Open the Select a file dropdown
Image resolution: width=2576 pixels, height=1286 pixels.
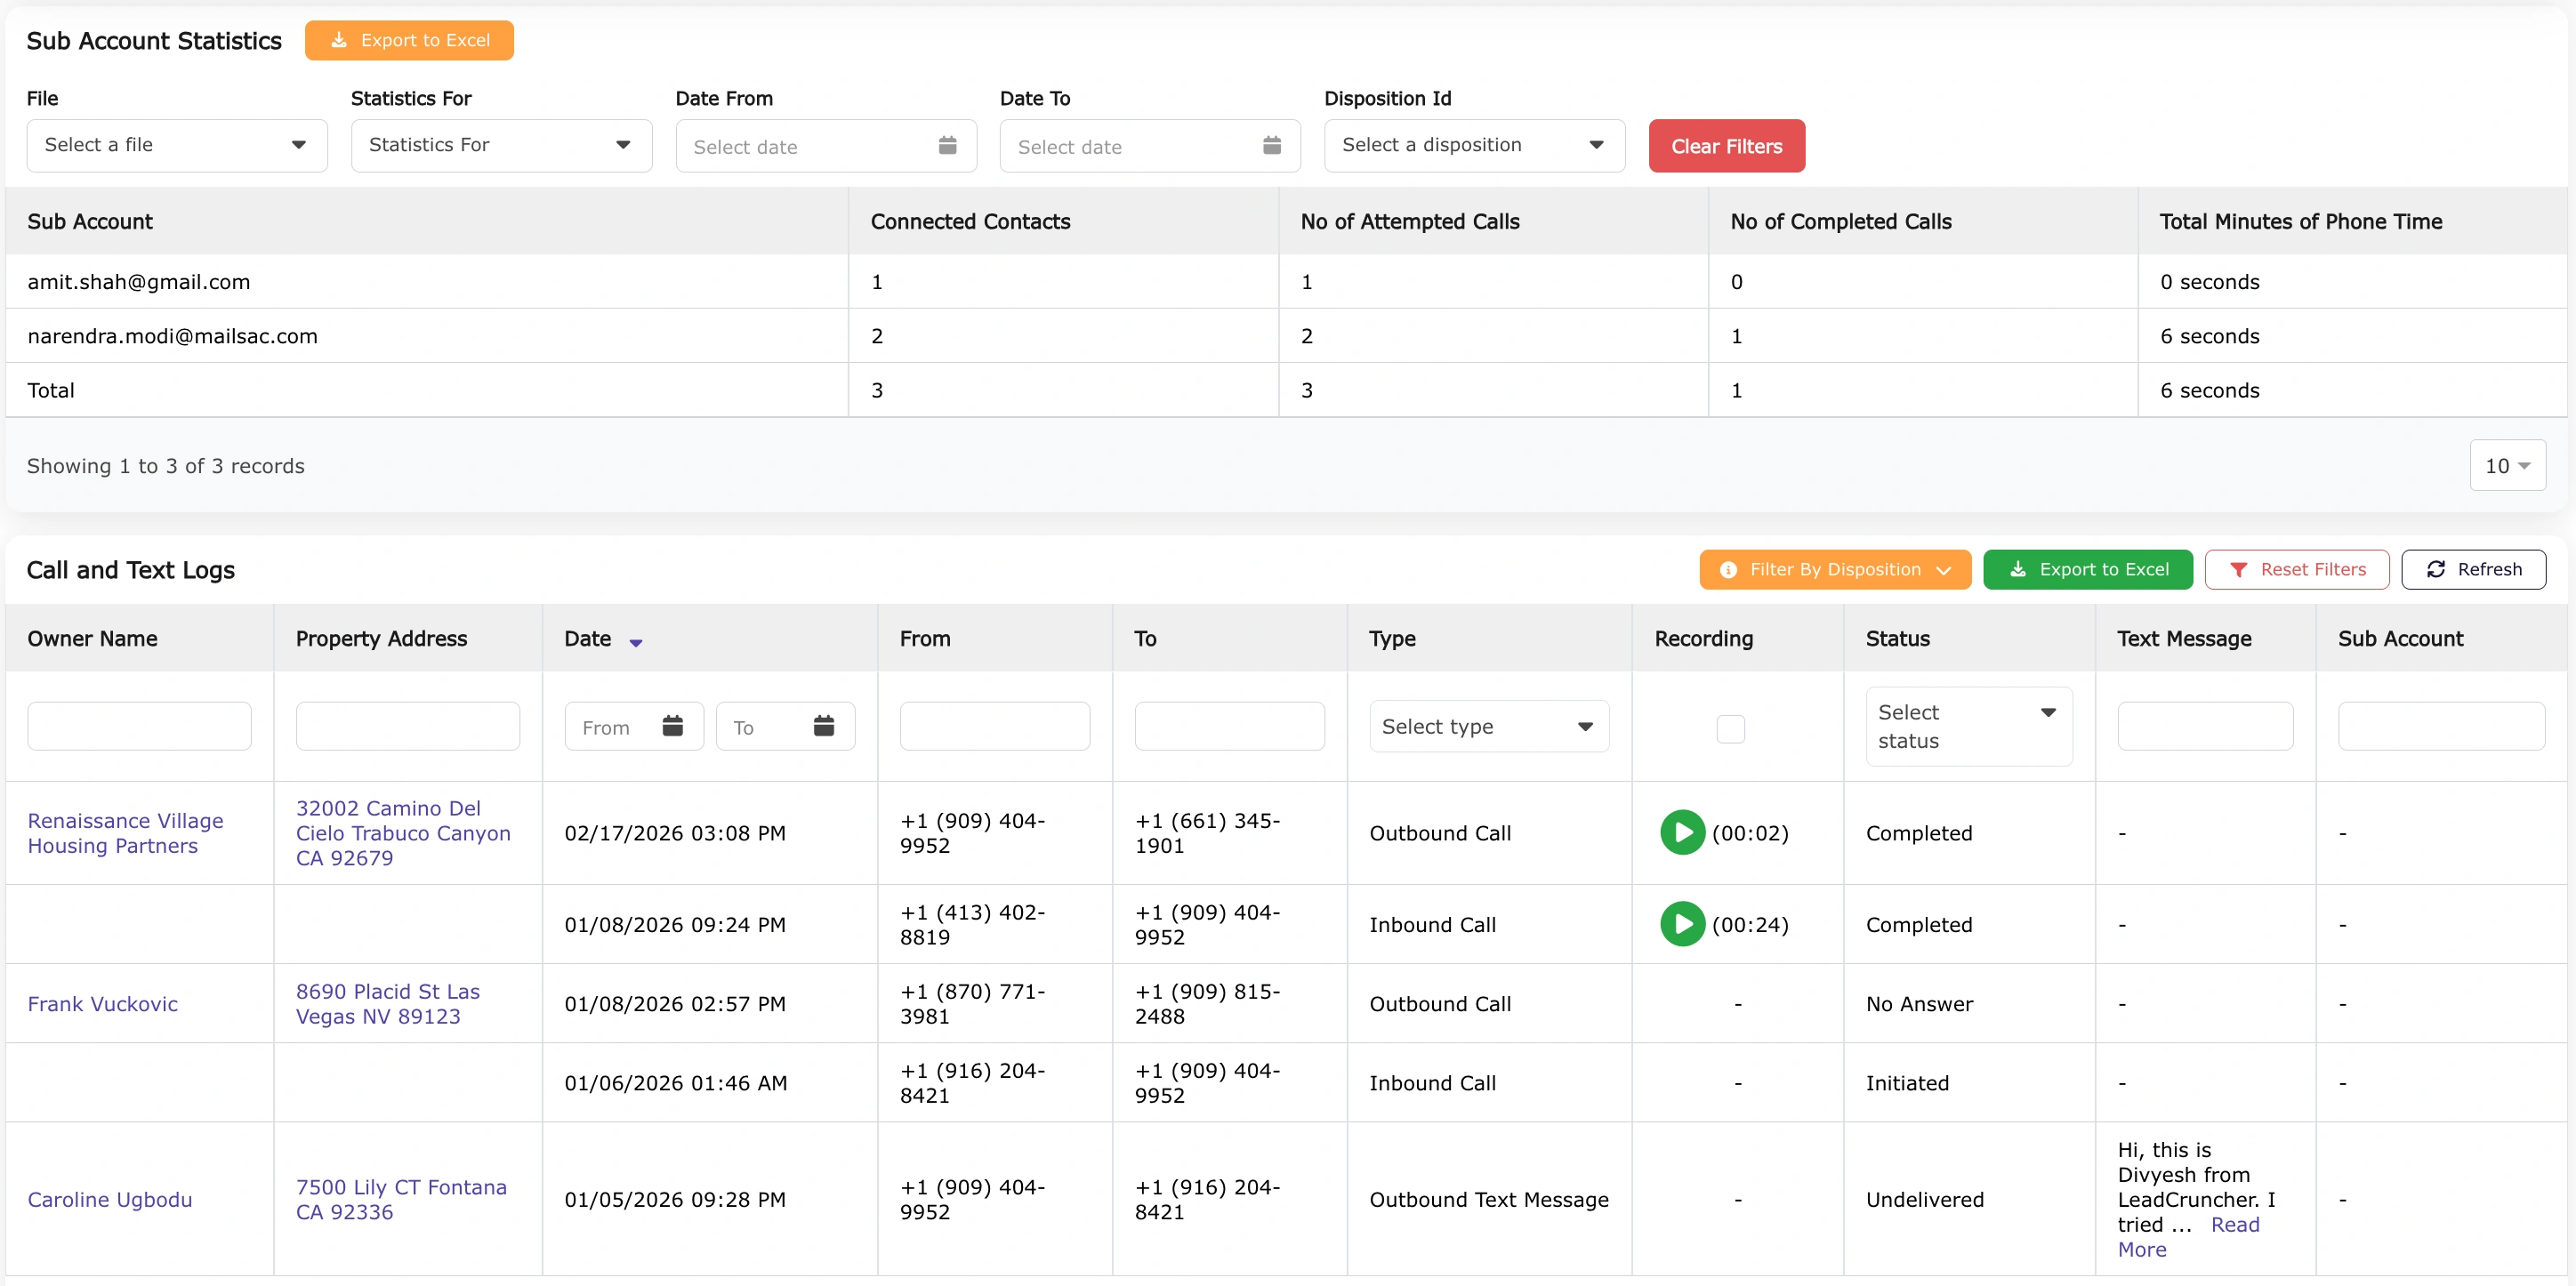tap(176, 145)
